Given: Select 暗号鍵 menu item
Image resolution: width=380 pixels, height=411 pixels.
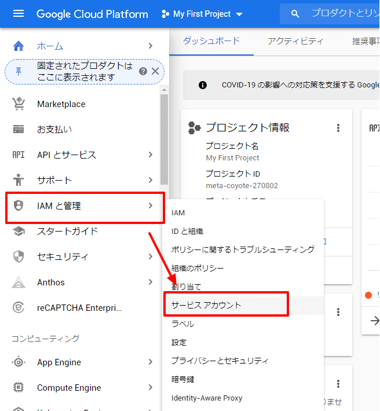Looking at the screenshot, I should click(243, 379).
